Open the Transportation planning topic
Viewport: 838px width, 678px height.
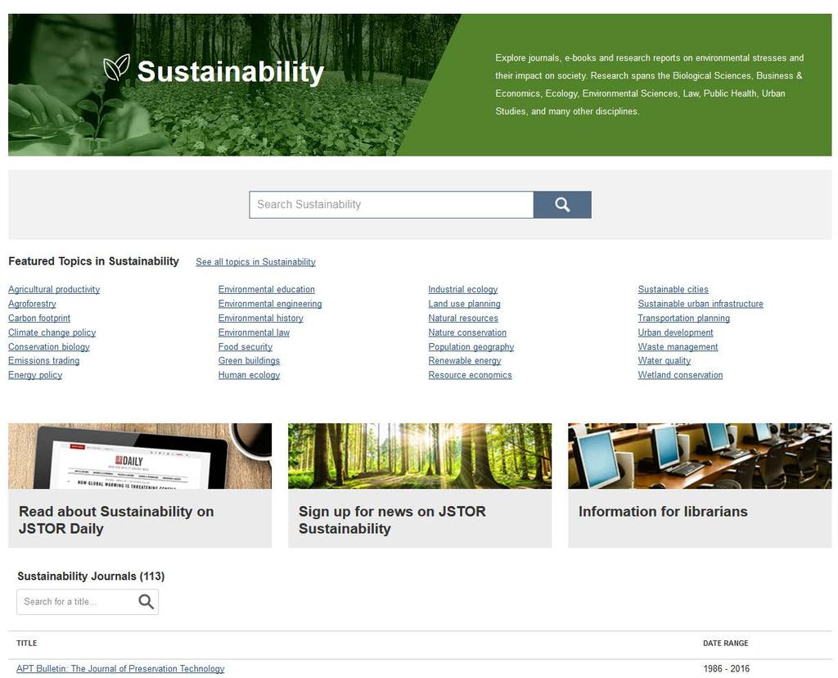(x=683, y=319)
